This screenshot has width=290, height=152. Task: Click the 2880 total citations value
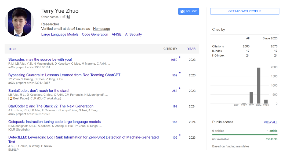tap(246, 46)
